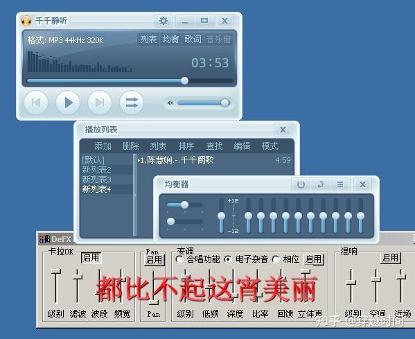Toggle the 音乐窗 music window button
415x339 pixels.
219,40
